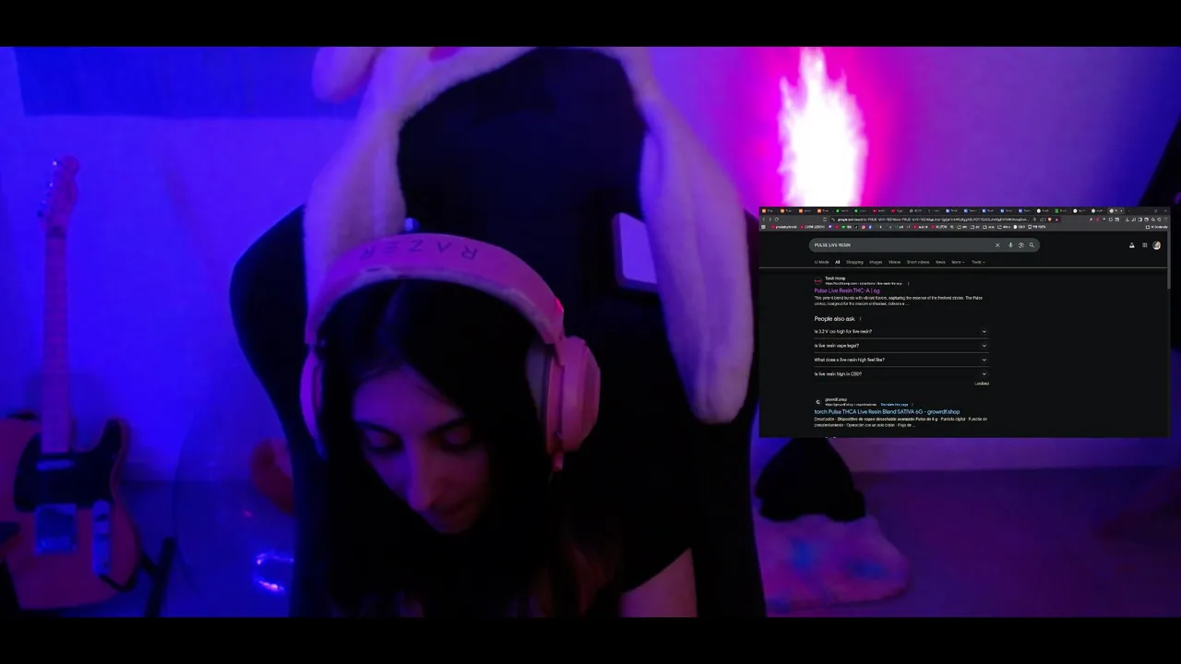Click the magnifier search icon in search box
The width and height of the screenshot is (1181, 664).
(1032, 245)
